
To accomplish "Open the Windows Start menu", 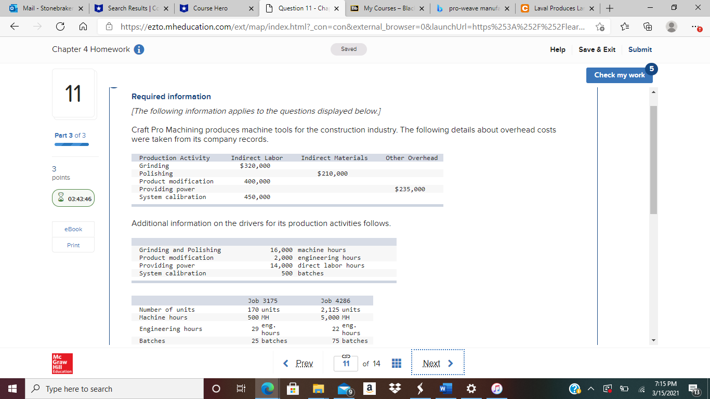I will pos(12,389).
